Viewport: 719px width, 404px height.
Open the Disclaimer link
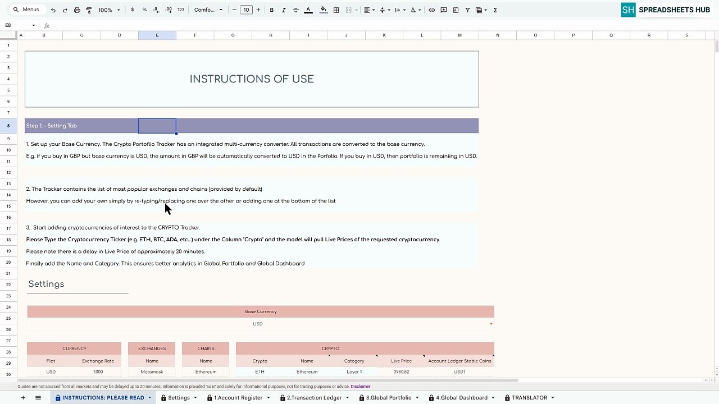point(361,386)
